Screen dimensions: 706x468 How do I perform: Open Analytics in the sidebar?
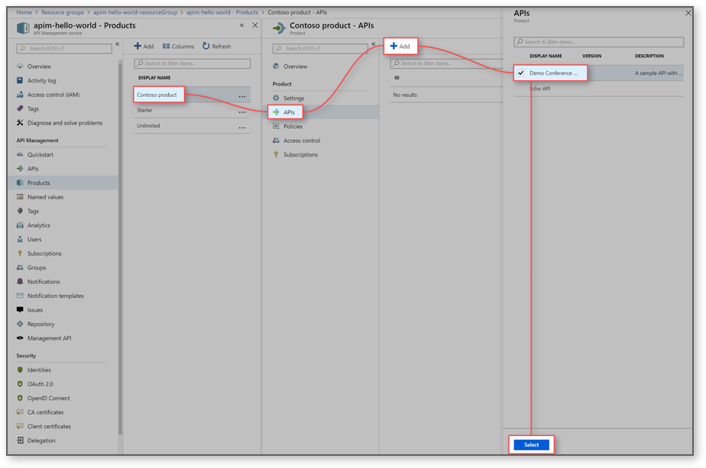point(38,225)
